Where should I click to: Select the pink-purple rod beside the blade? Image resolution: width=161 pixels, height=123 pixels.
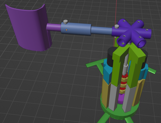coord(53,27)
